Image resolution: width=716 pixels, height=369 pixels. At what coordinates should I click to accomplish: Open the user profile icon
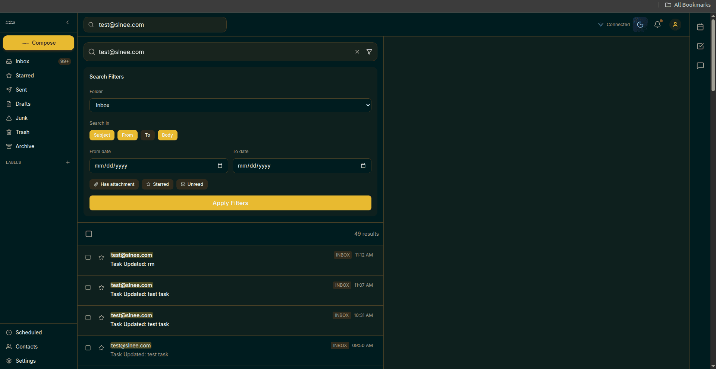(x=675, y=25)
